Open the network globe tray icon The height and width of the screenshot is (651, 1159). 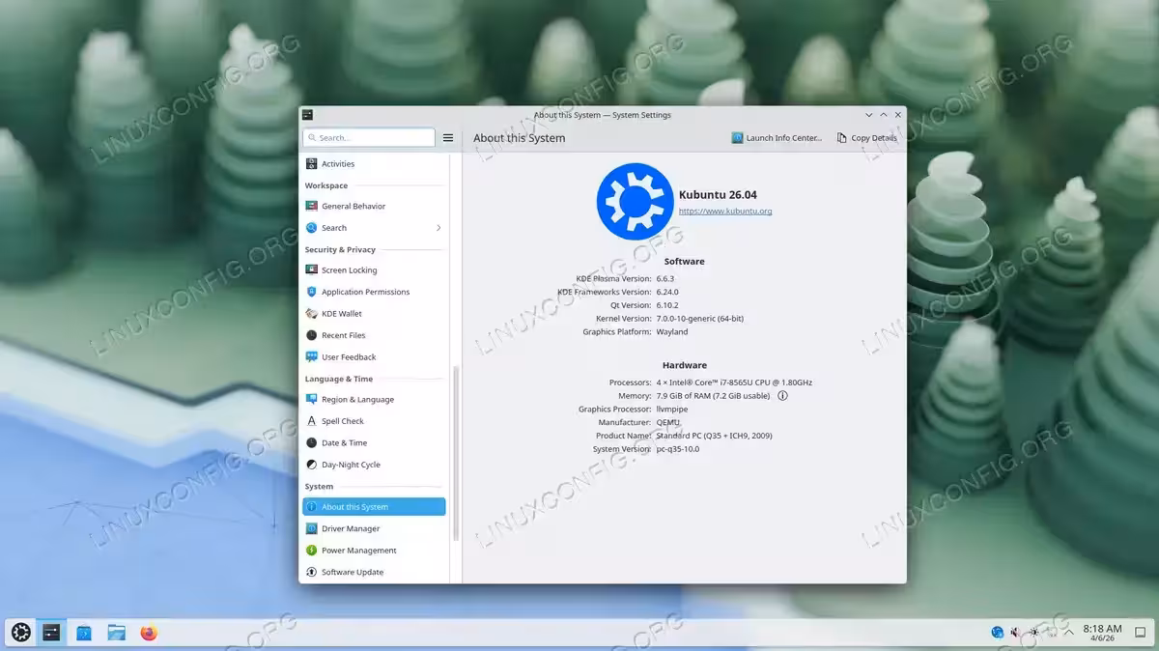998,633
